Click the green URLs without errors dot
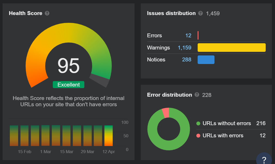 [x=198, y=123]
